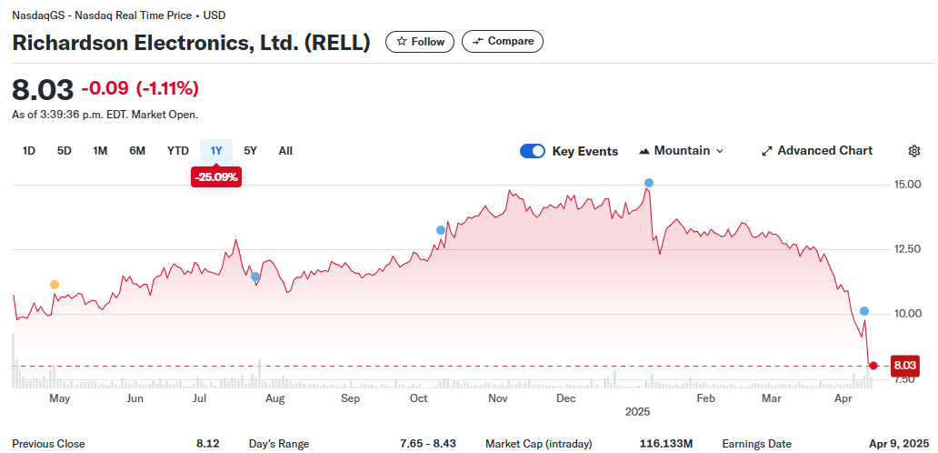938x453 pixels.
Task: Select the 5D time range
Action: (x=64, y=151)
